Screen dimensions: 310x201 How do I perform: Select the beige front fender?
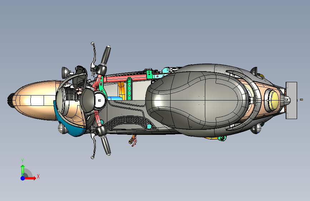click(36, 100)
